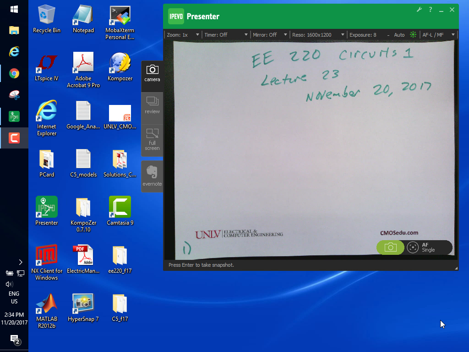Open the UNLV_CMO... file icon
The image size is (469, 352).
click(120, 117)
